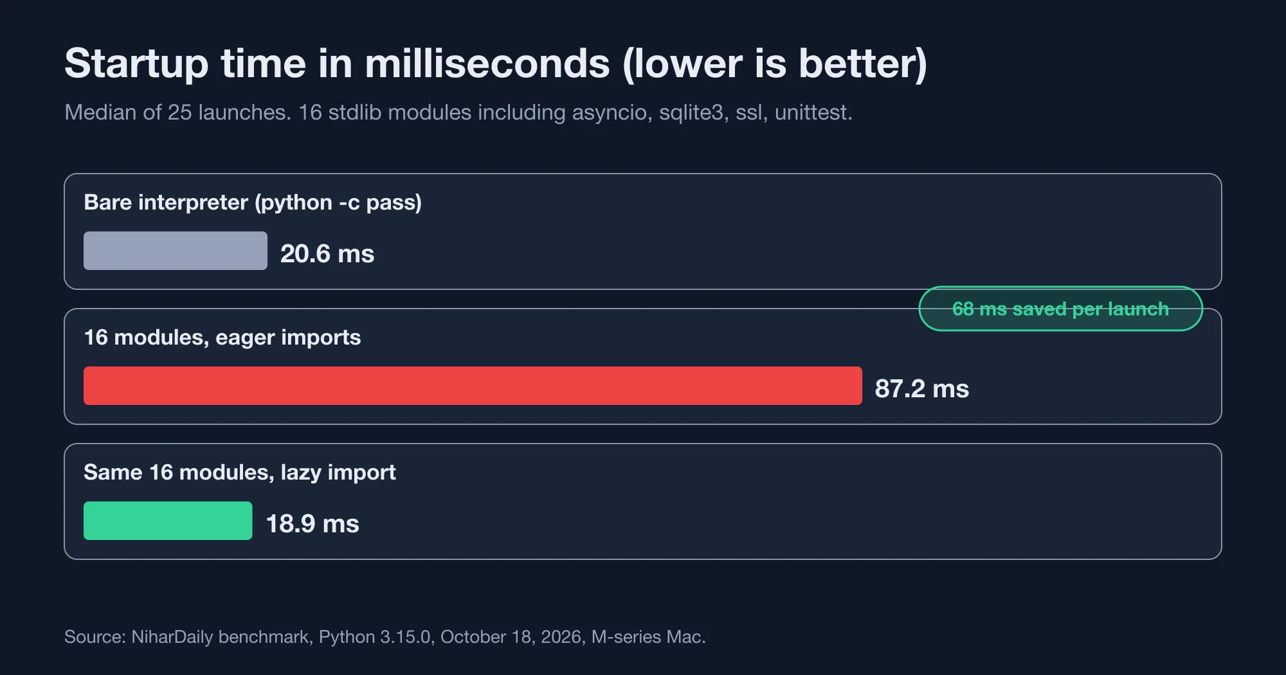Click the red eager imports bar
1286x675 pixels.
pos(473,386)
